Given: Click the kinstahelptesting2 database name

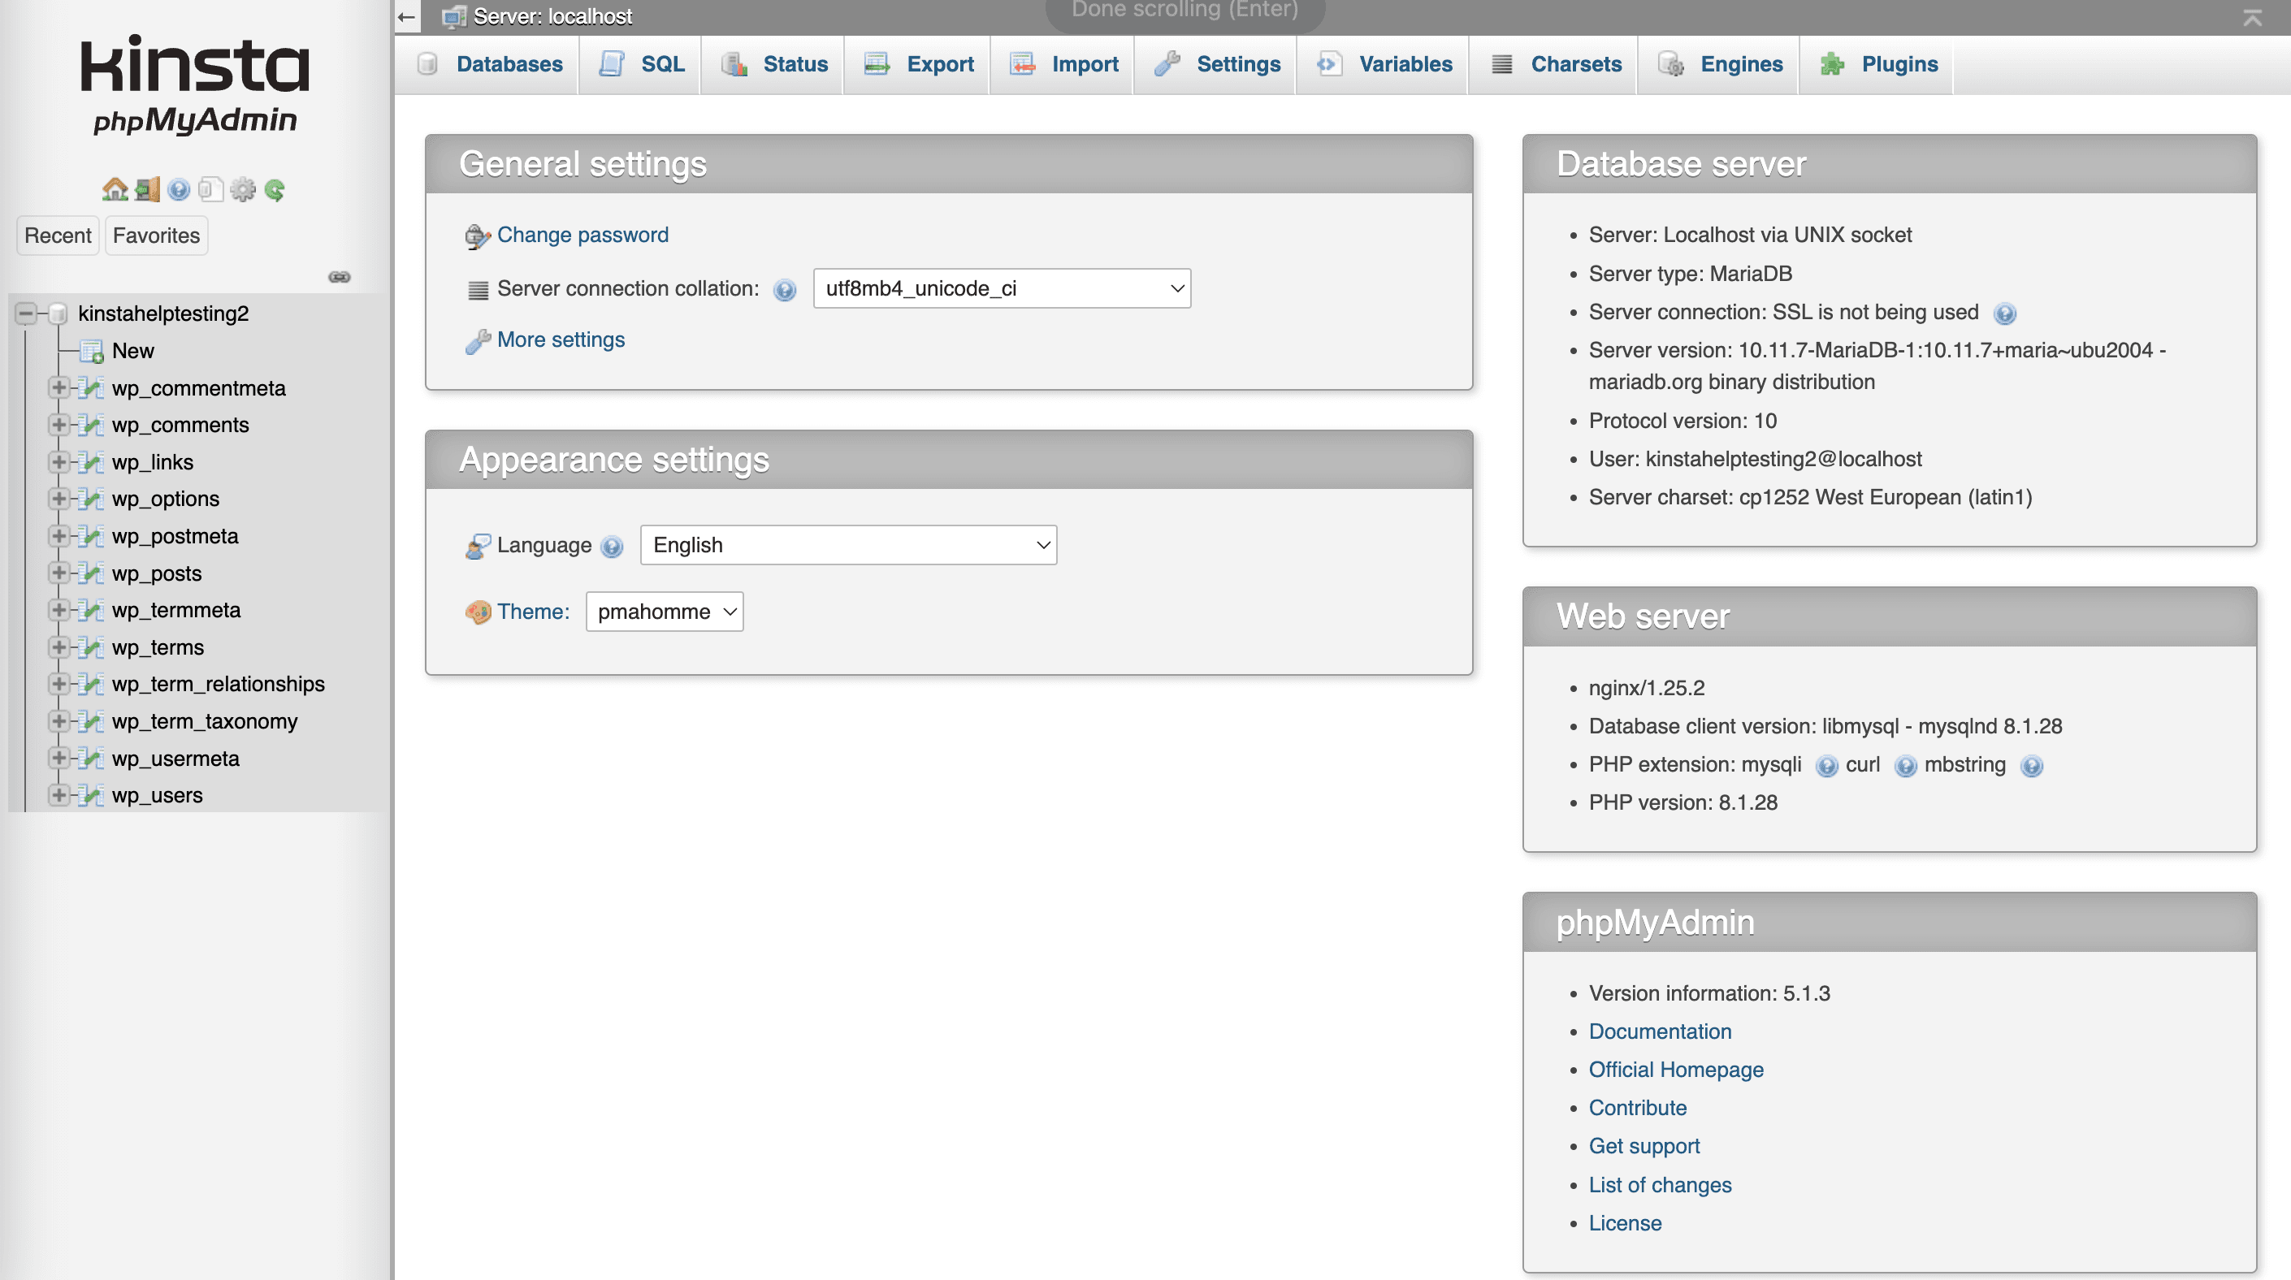Looking at the screenshot, I should coord(162,313).
